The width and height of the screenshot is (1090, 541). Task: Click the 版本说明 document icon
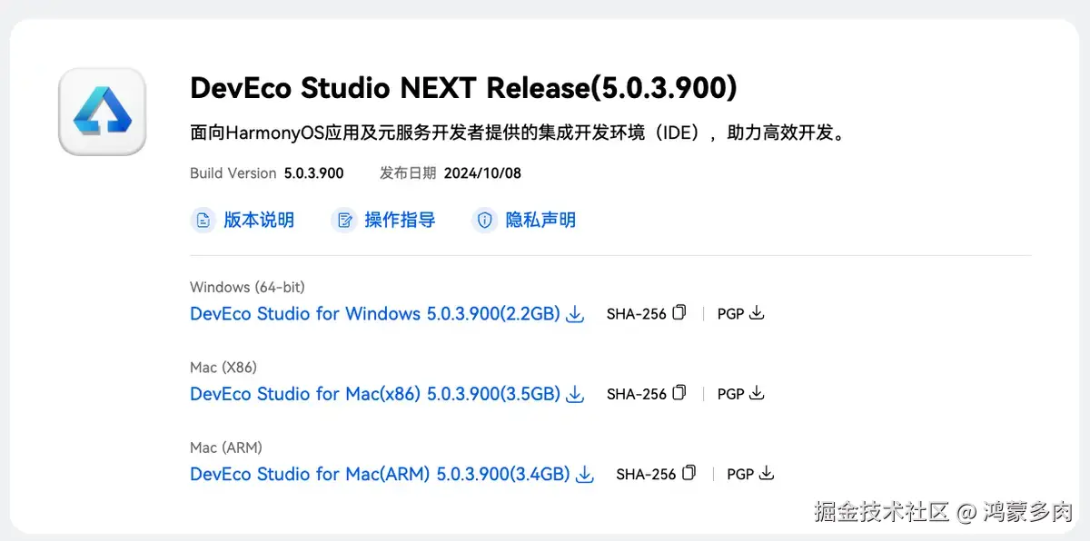point(203,220)
